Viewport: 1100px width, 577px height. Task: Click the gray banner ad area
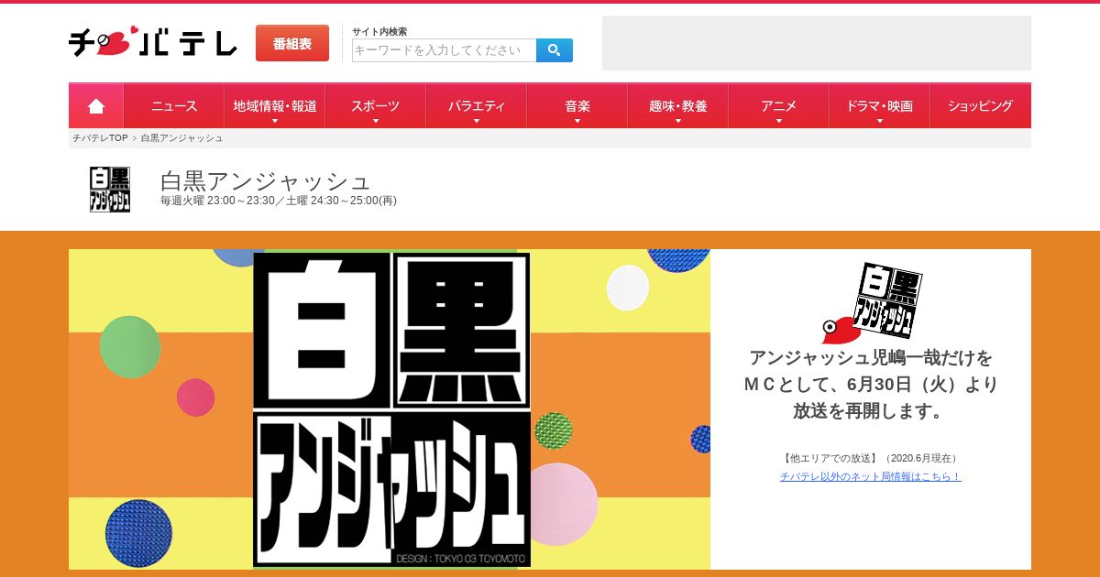pyautogui.click(x=817, y=43)
